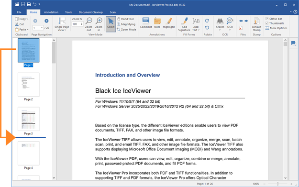Viewport: 299px width, 187px height.
Task: Adjust the Zoom % spinner arrows
Action: click(x=82, y=24)
